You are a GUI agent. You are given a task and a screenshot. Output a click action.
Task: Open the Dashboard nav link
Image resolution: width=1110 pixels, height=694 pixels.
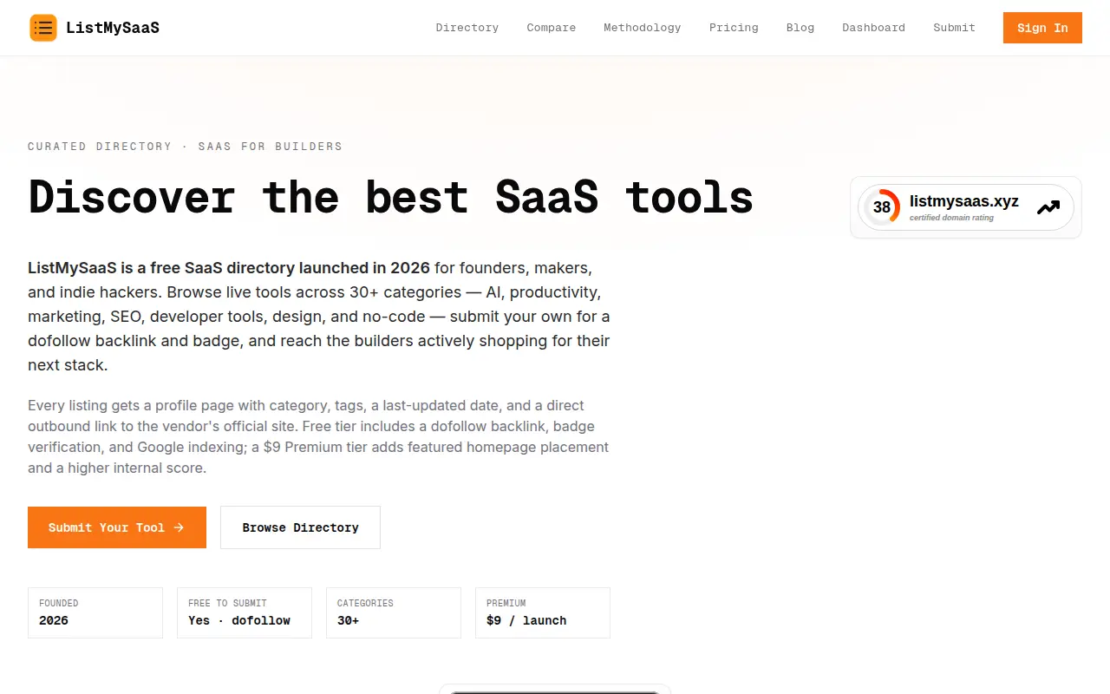tap(873, 28)
